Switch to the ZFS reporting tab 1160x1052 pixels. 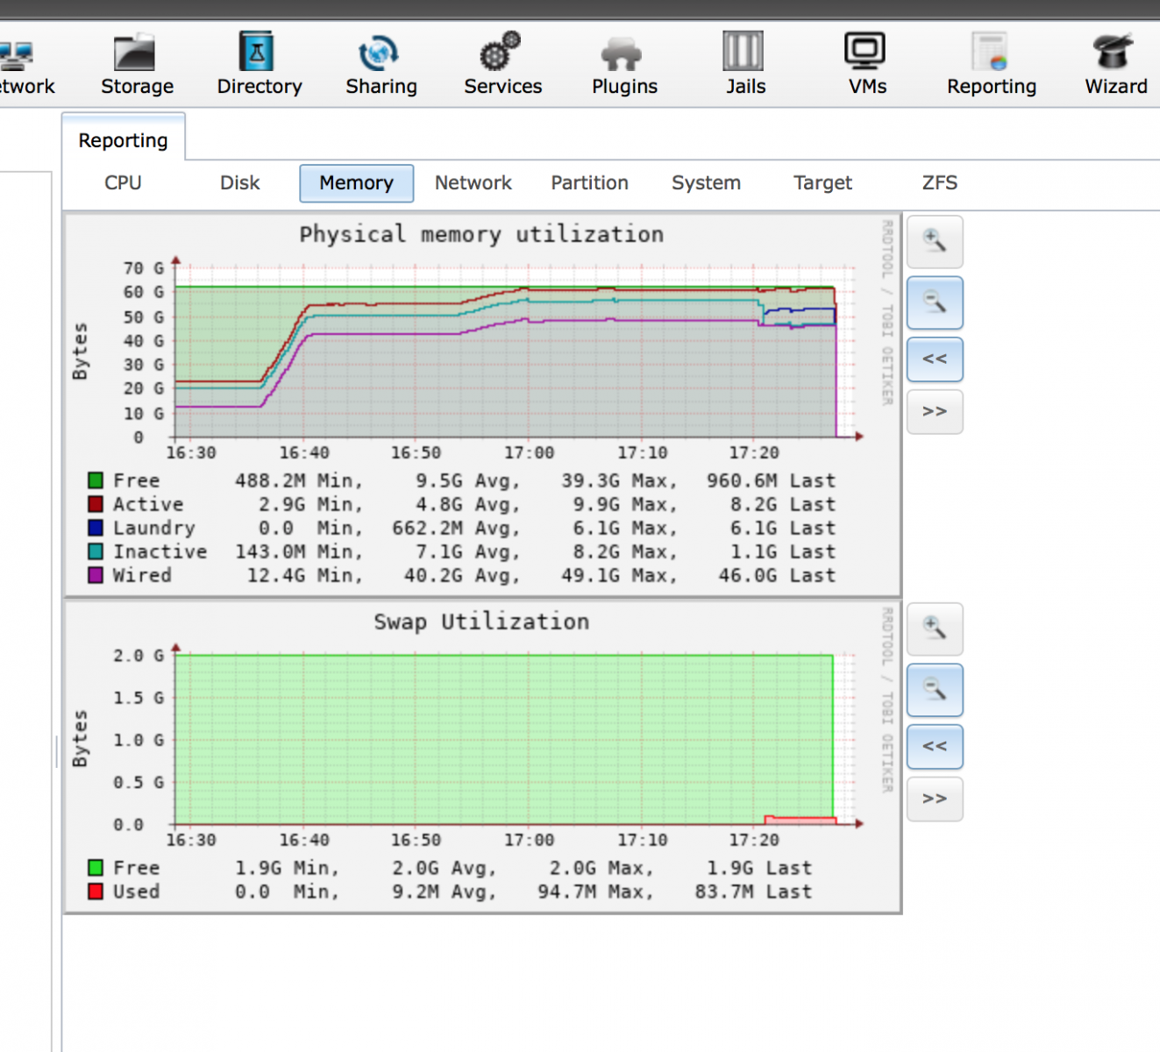click(939, 183)
